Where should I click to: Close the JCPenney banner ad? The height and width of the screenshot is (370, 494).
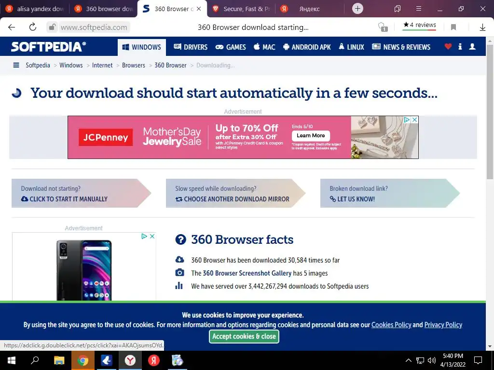(x=415, y=119)
